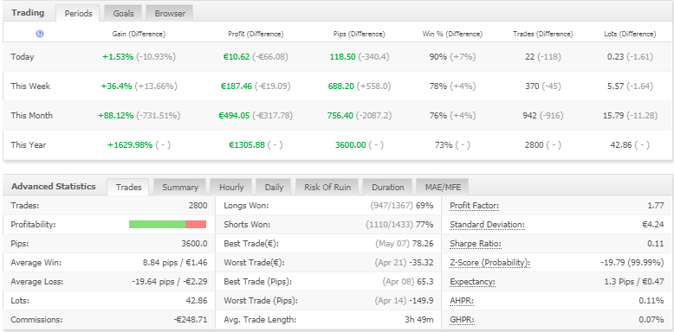Click the This Year row gain value

[x=130, y=145]
